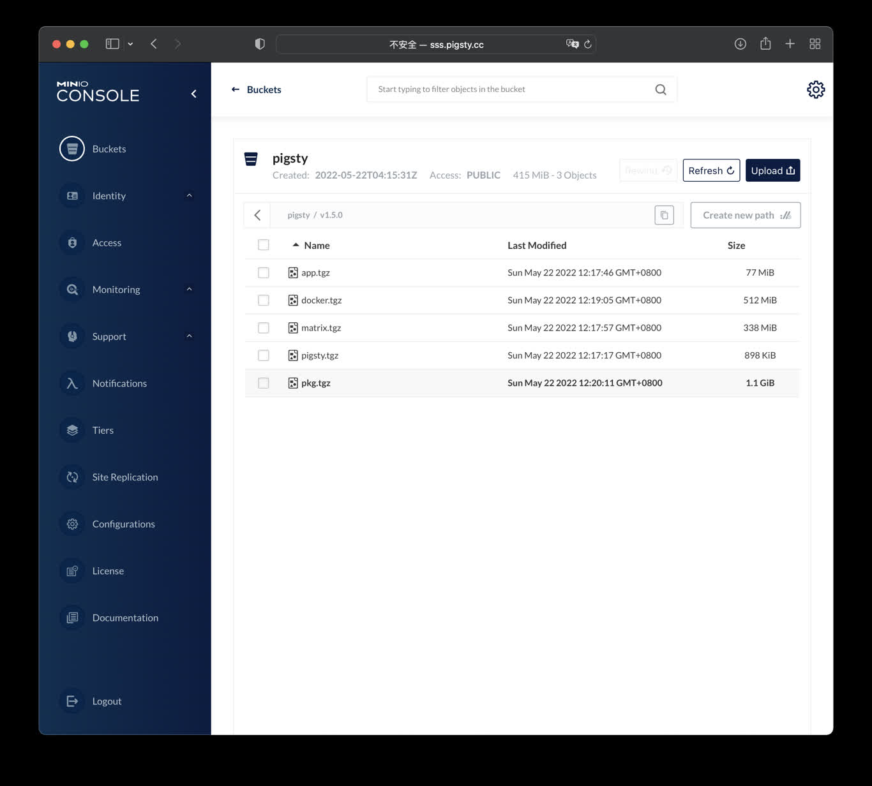Viewport: 872px width, 786px height.
Task: Expand the Support section chevron
Action: (x=189, y=336)
